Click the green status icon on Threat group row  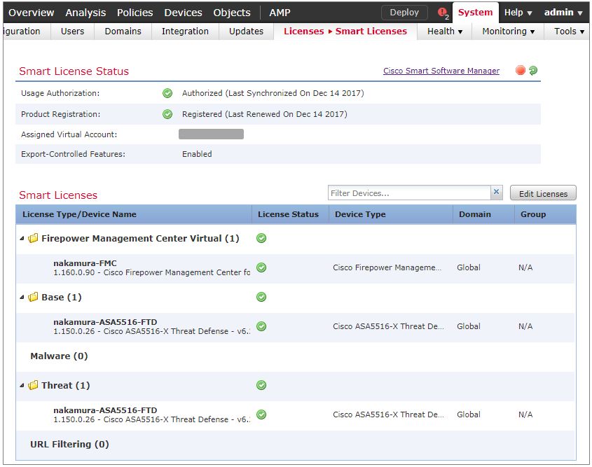pos(261,385)
